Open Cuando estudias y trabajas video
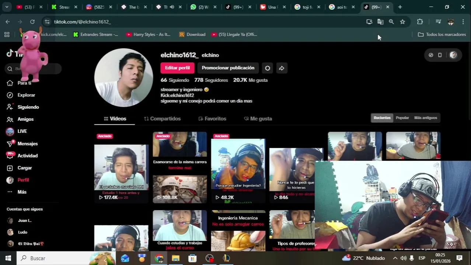The image size is (471, 265). click(180, 231)
